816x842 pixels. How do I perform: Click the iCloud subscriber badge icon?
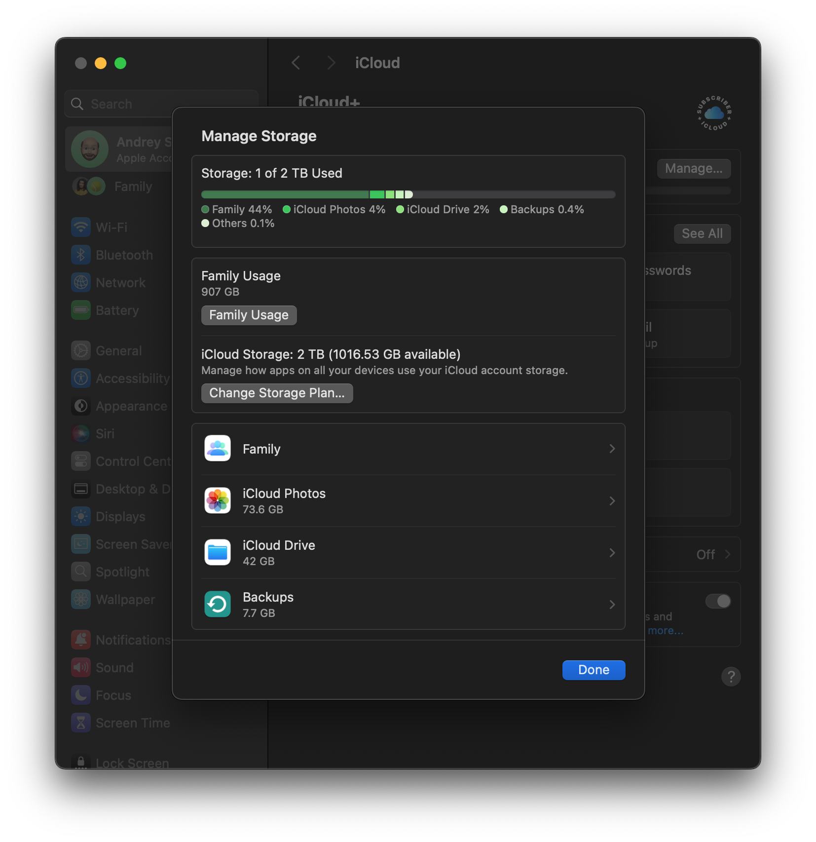[714, 113]
